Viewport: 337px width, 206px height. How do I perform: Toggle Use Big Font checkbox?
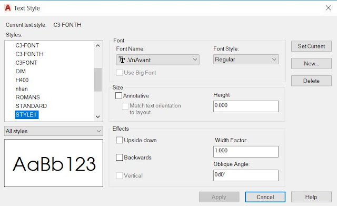click(120, 73)
